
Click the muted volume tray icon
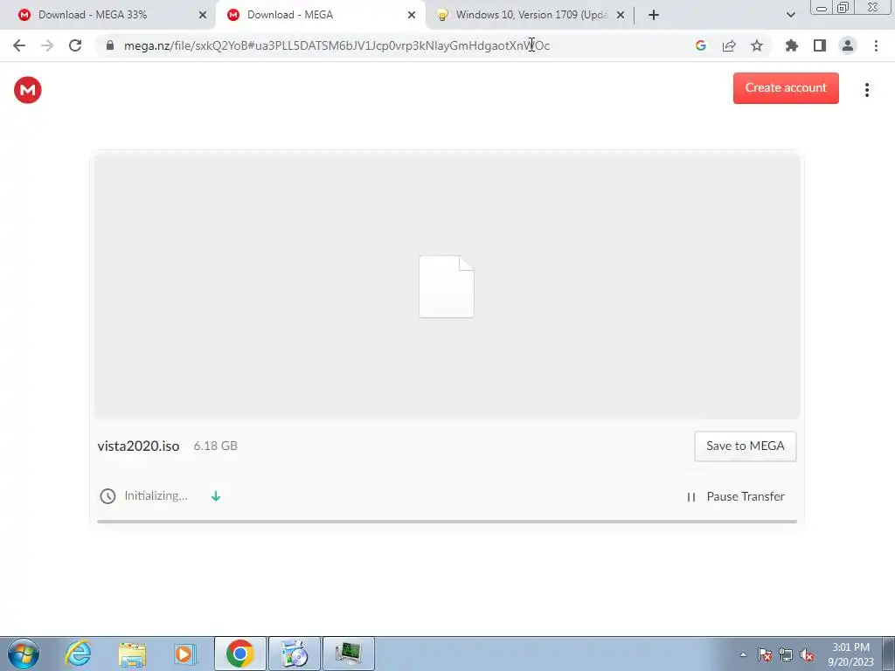coord(807,654)
